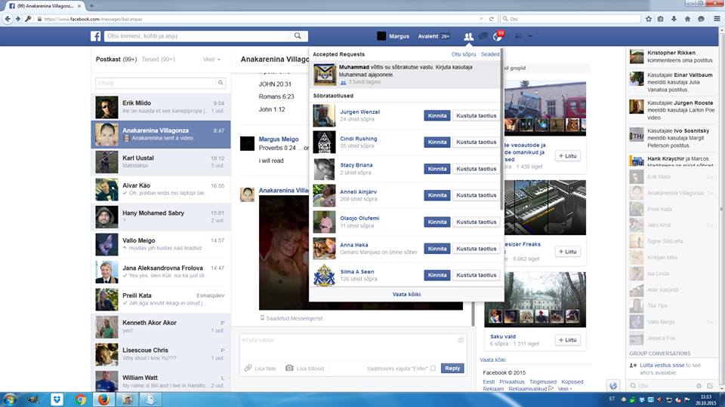725x407 pixels.
Task: Delete Cindi Rushing friend request
Action: click(x=477, y=142)
